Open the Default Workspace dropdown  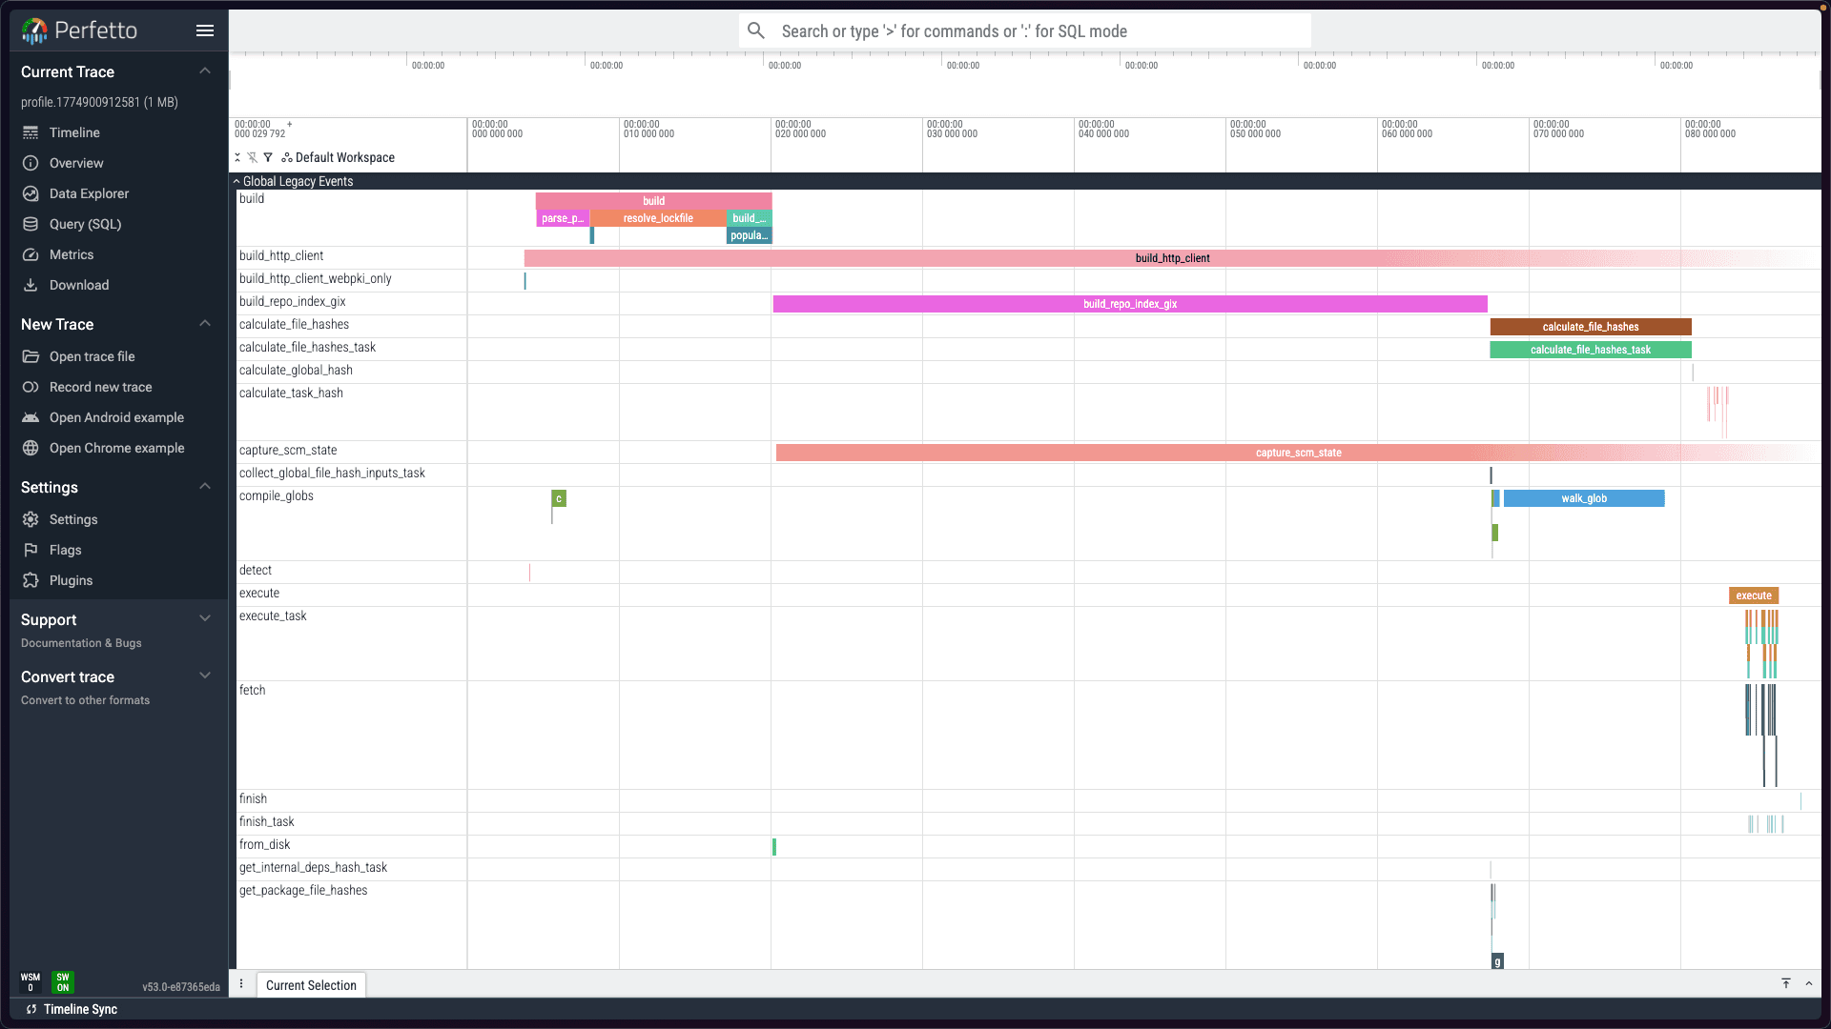tap(338, 157)
